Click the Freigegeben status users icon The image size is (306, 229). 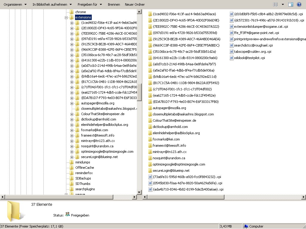[x=68, y=214]
